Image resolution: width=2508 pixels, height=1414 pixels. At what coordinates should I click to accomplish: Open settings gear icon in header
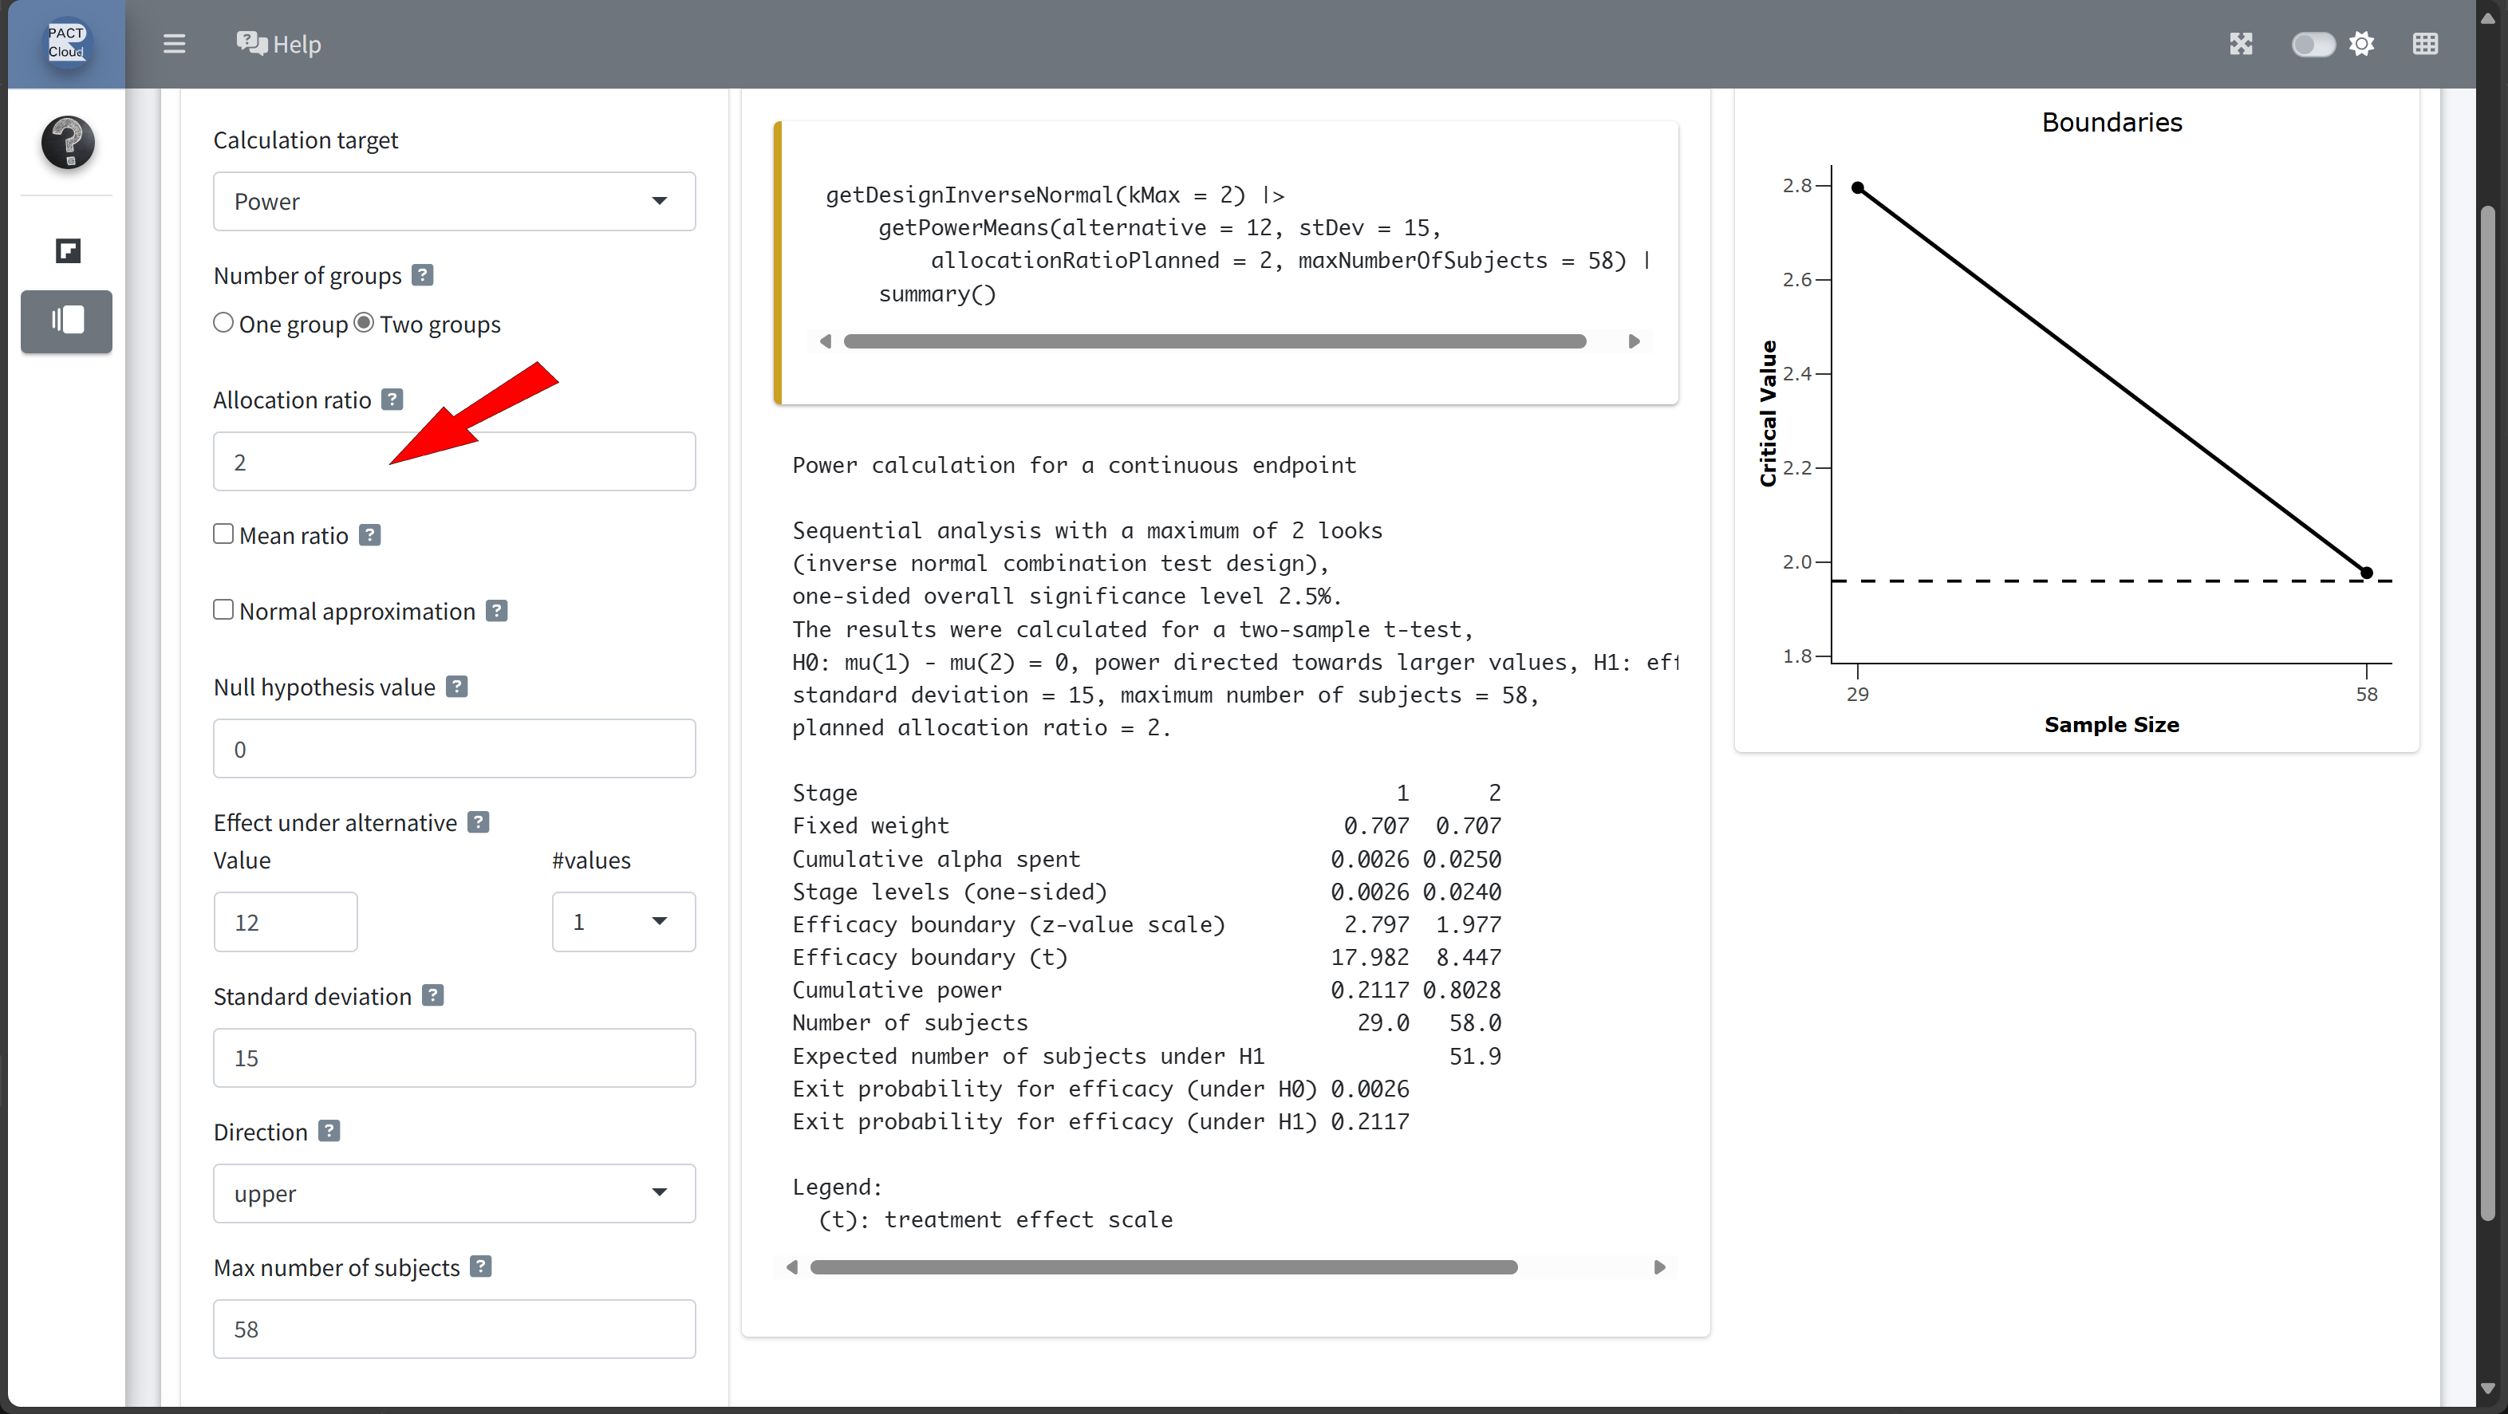click(x=2362, y=44)
